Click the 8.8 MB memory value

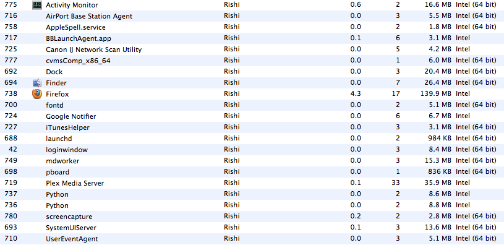pyautogui.click(x=440, y=205)
